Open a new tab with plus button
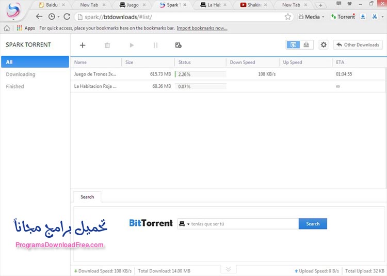 [320, 5]
